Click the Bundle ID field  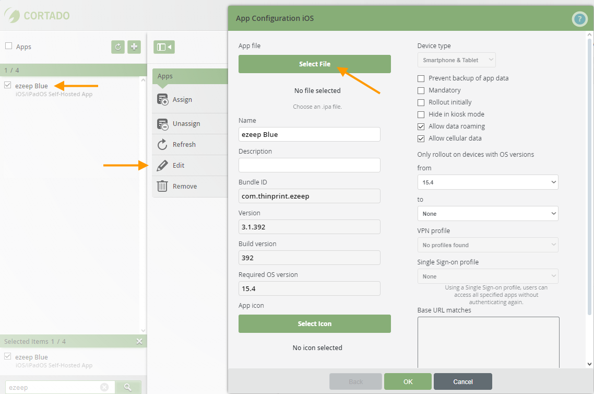tap(309, 196)
